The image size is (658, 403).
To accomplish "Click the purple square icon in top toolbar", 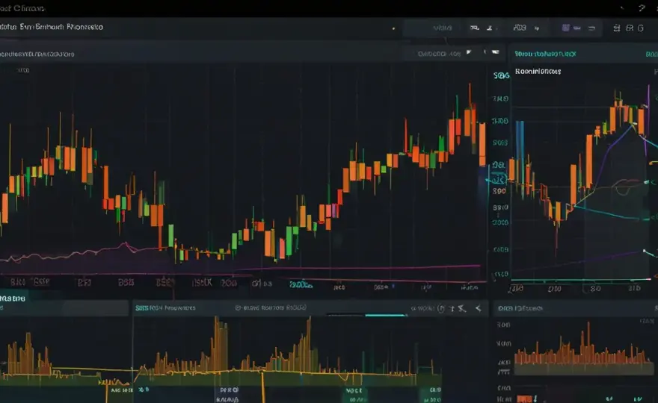I will (x=566, y=28).
